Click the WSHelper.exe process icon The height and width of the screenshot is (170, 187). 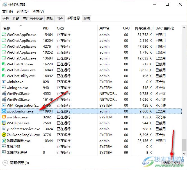click(4, 123)
